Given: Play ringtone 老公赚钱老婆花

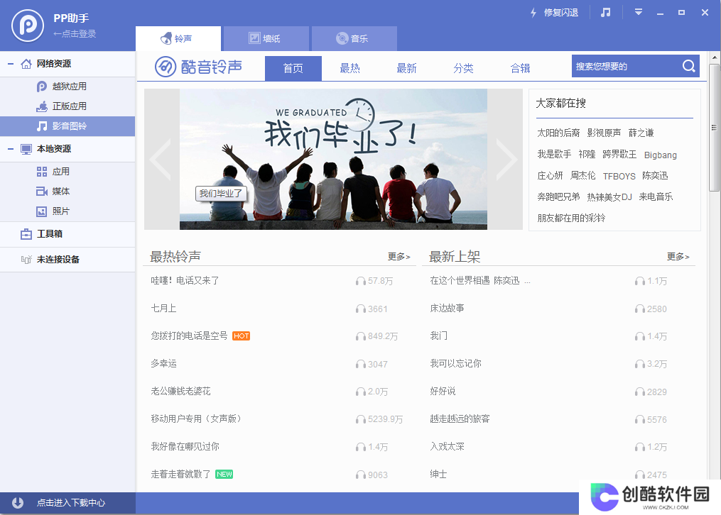Looking at the screenshot, I should point(180,391).
